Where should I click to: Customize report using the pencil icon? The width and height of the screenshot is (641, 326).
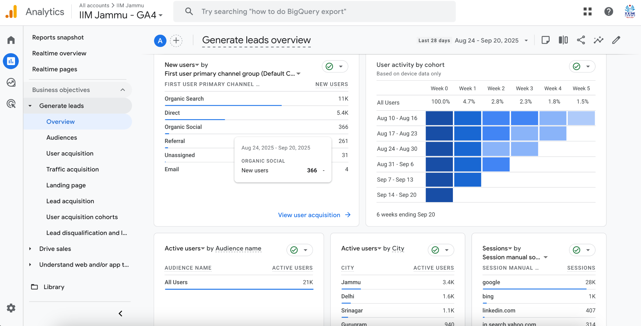tap(616, 40)
